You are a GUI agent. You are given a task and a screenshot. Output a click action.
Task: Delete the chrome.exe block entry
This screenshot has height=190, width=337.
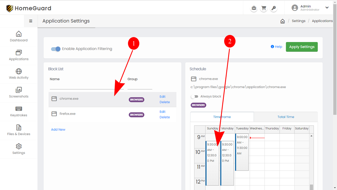pyautogui.click(x=165, y=102)
